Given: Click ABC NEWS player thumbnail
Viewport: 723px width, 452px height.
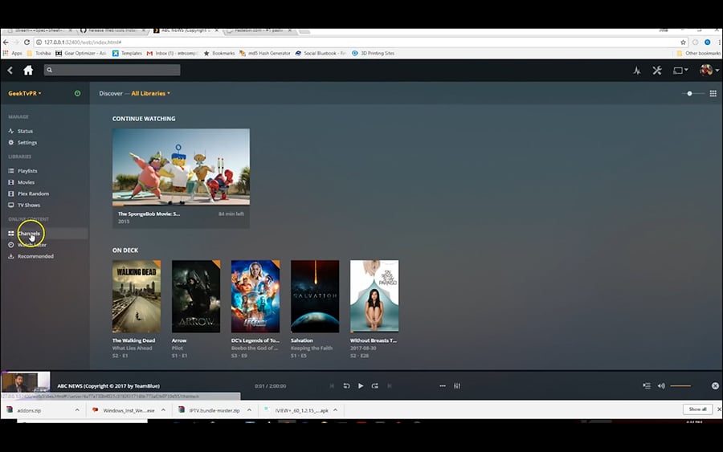Looking at the screenshot, I should tap(26, 382).
